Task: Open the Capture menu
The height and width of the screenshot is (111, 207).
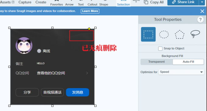Action: coord(25,2)
